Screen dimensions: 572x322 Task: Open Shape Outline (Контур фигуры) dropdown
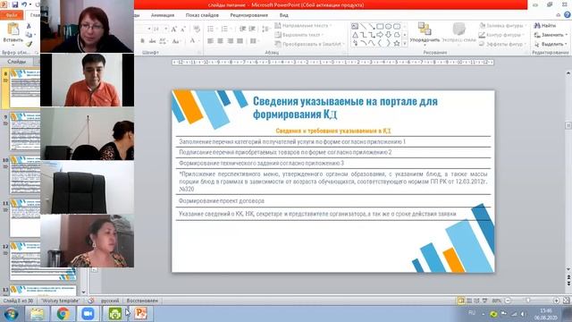pos(502,35)
